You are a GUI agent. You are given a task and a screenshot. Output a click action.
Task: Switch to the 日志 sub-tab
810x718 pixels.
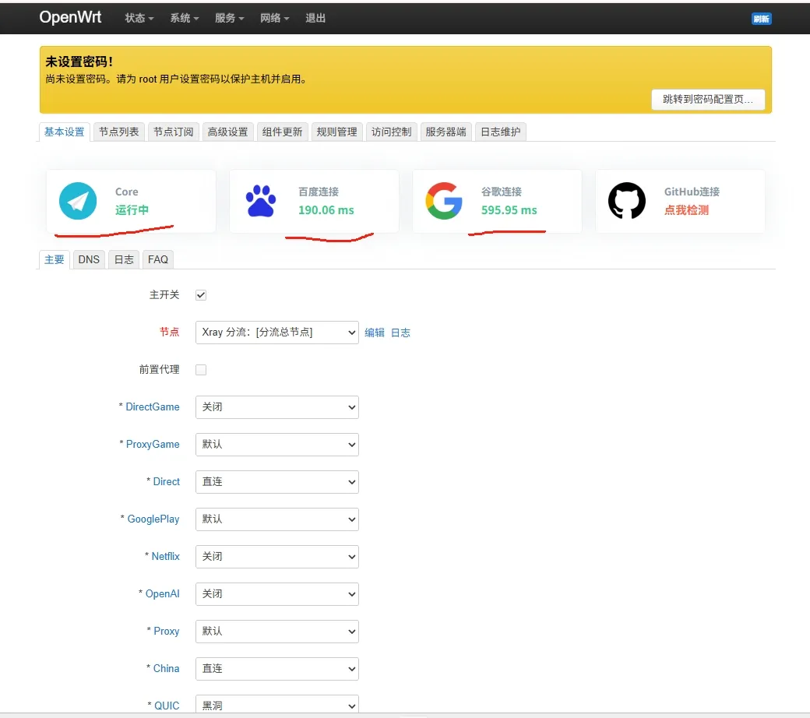click(124, 259)
